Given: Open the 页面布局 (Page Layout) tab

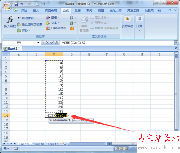Looking at the screenshot, I should click(51, 11).
